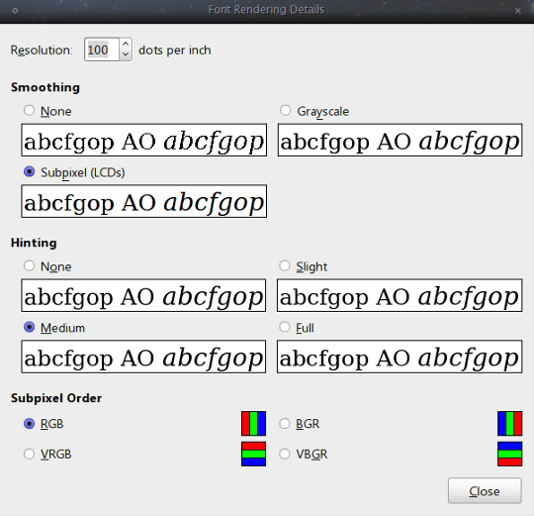Choose Subpixel (LCDs) smoothing
This screenshot has width=534, height=516.
(x=30, y=171)
